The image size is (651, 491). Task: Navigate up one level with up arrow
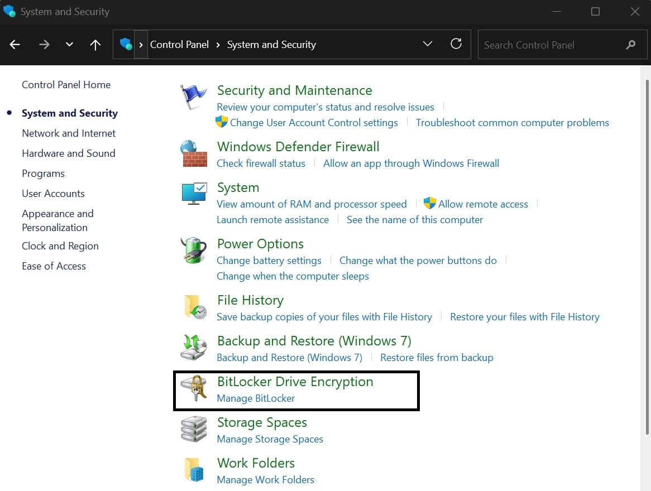point(95,45)
